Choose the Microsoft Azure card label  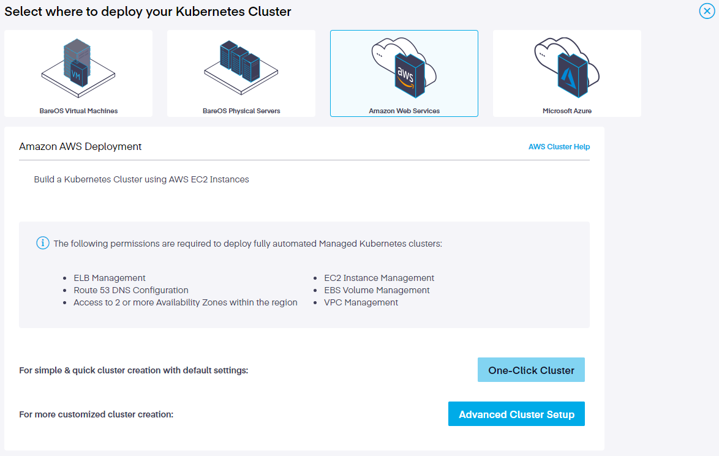pos(567,111)
